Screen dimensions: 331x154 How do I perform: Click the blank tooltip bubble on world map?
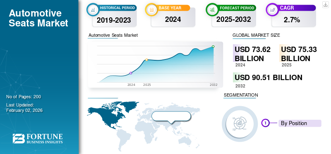(x=171, y=116)
